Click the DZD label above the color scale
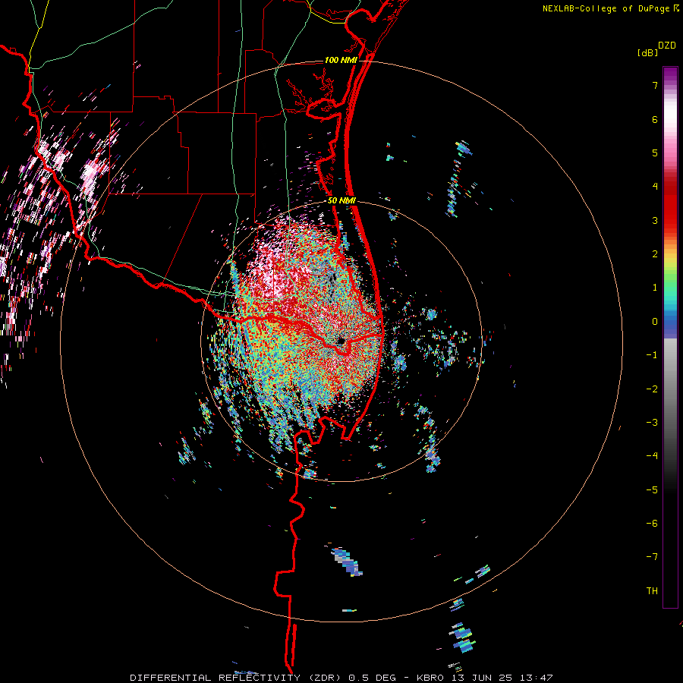683x683 pixels. click(667, 46)
